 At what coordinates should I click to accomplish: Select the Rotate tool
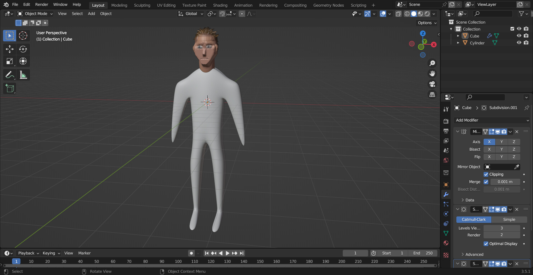tap(23, 49)
